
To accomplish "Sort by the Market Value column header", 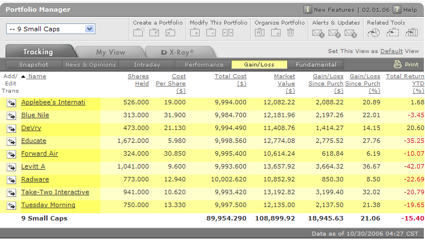I will [x=284, y=76].
